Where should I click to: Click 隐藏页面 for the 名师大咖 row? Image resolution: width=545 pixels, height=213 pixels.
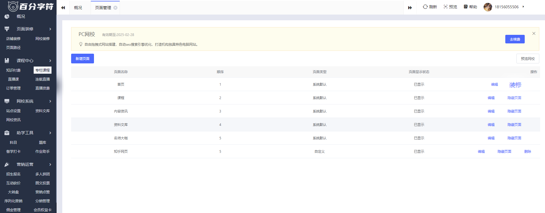point(514,138)
